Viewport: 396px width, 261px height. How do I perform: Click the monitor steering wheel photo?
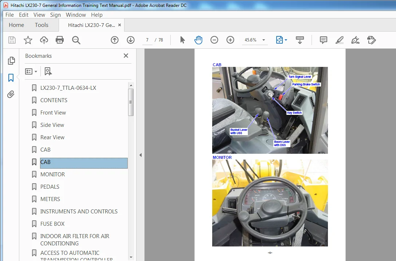point(270,203)
